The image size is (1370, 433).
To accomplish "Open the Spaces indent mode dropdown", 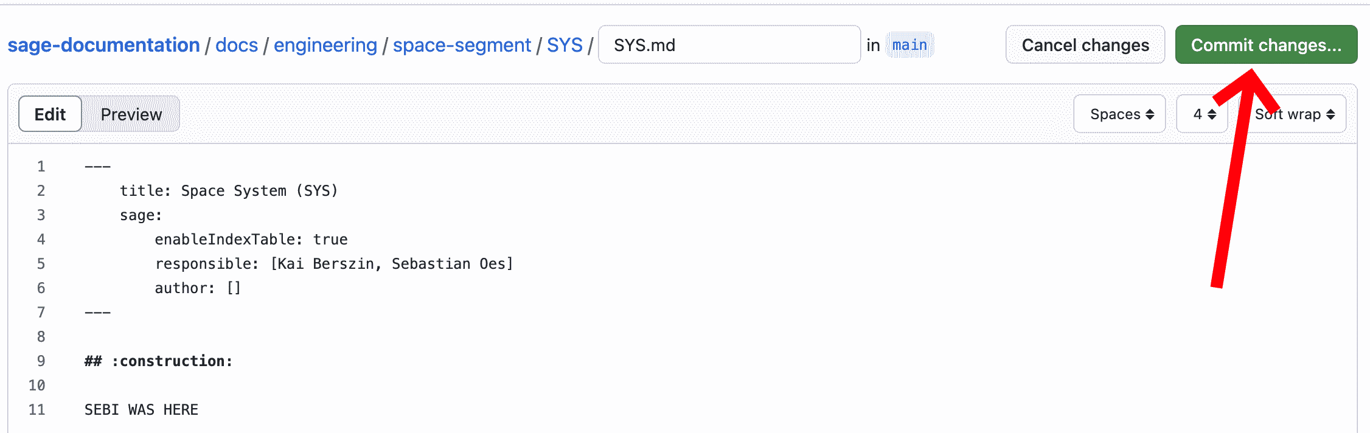I will coord(1119,114).
